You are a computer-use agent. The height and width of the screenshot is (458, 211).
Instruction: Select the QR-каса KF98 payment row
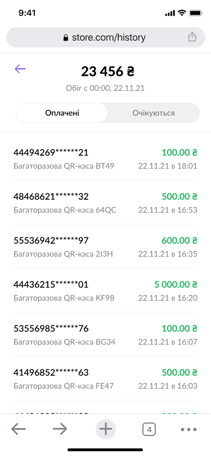[106, 290]
